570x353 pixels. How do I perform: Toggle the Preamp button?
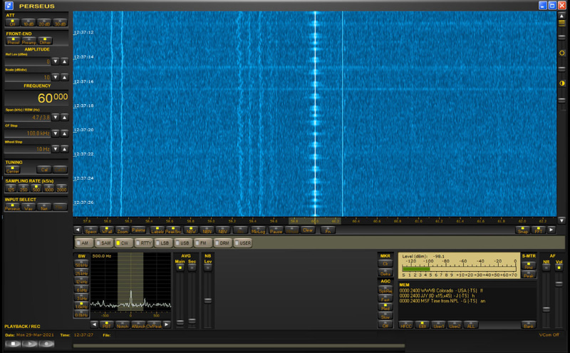[x=29, y=41]
